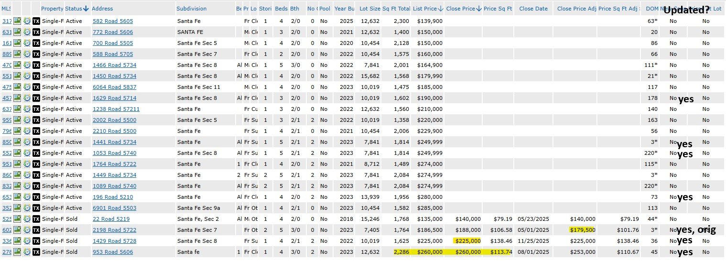This screenshot has height=261, width=726.
Task: Click history clock icon for 1429 Road 5728
Action: (27, 241)
